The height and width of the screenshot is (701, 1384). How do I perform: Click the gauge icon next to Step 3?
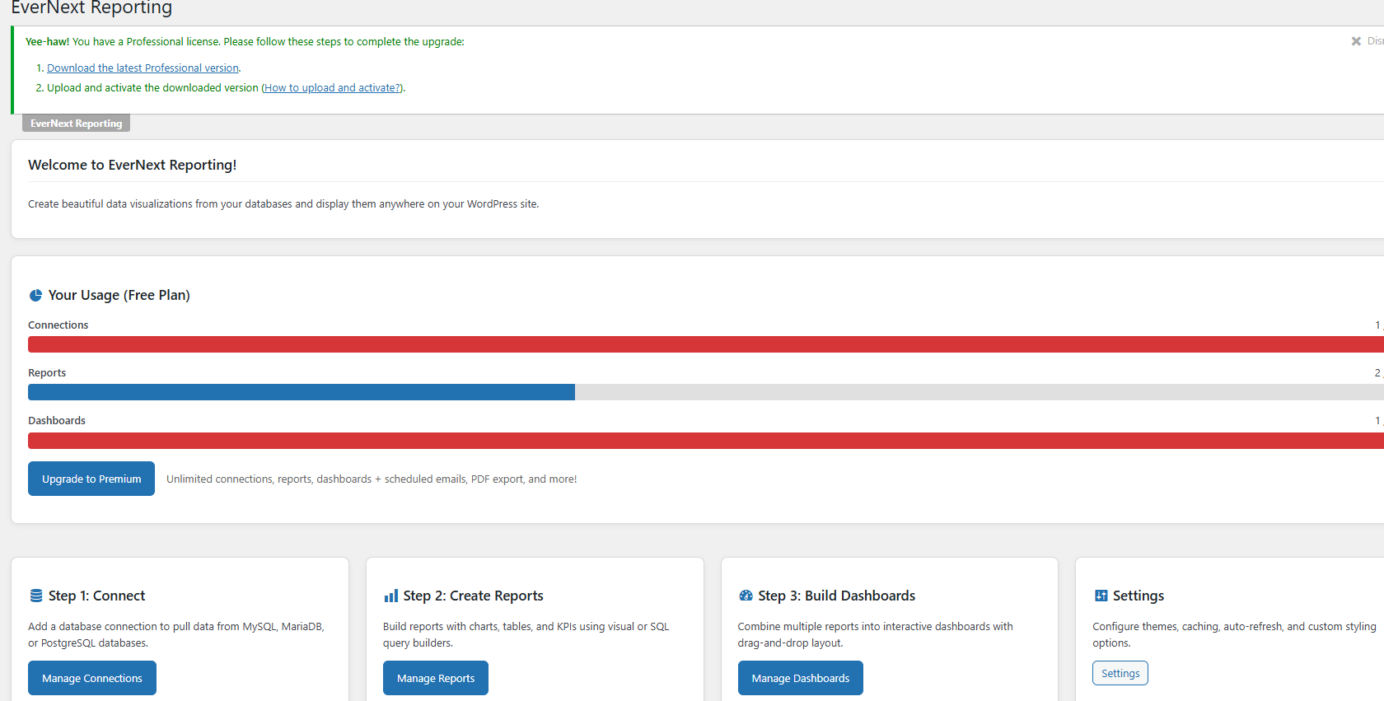746,596
